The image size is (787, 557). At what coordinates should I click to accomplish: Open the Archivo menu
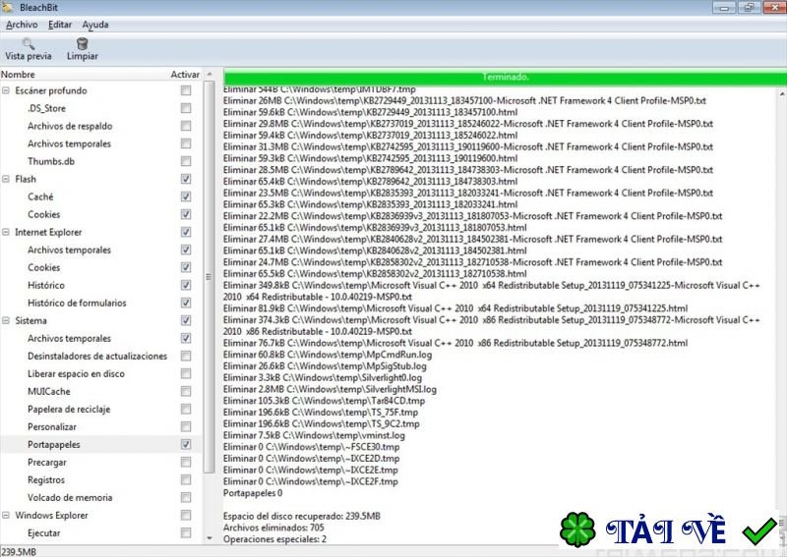coord(22,25)
